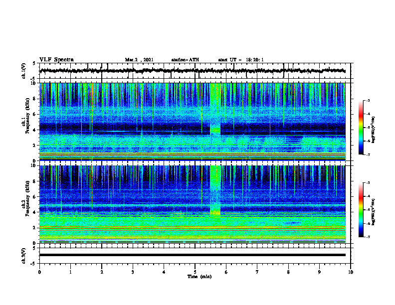Viewport: 395px width, 305px height.
Task: Click the "8" kHz tick on ch.1 frequency axis
Action: 34,99
